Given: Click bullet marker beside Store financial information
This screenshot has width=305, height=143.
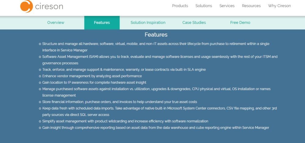Looking at the screenshot, I should click(40, 102).
